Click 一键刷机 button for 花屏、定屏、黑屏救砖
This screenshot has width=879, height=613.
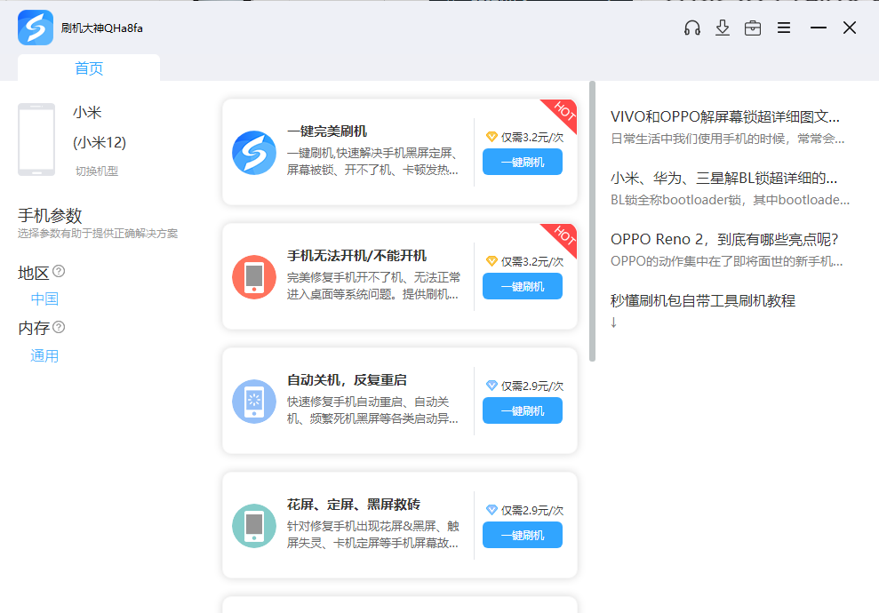(523, 535)
